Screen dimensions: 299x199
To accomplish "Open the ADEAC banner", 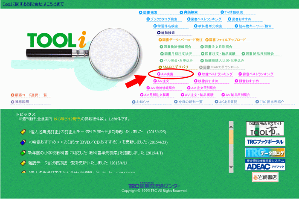I will 265,165.
